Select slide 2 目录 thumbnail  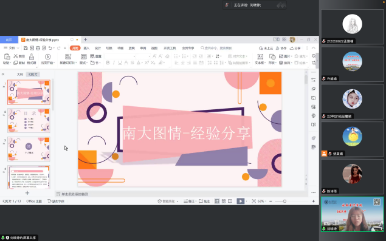[x=29, y=120]
